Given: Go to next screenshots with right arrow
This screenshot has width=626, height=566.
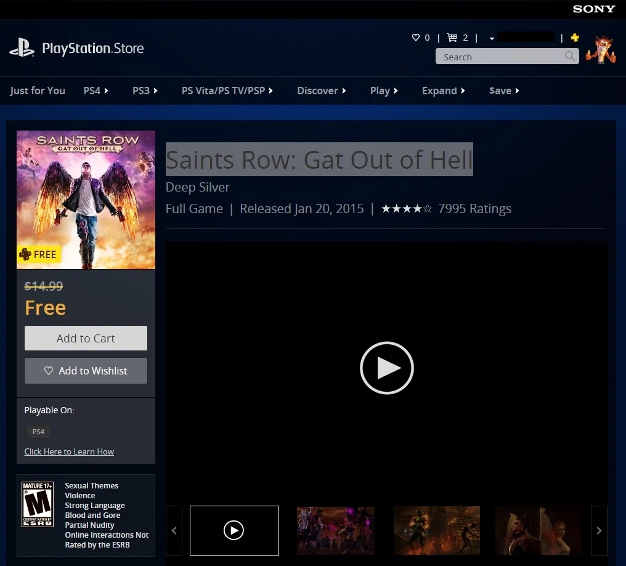Looking at the screenshot, I should coord(599,530).
